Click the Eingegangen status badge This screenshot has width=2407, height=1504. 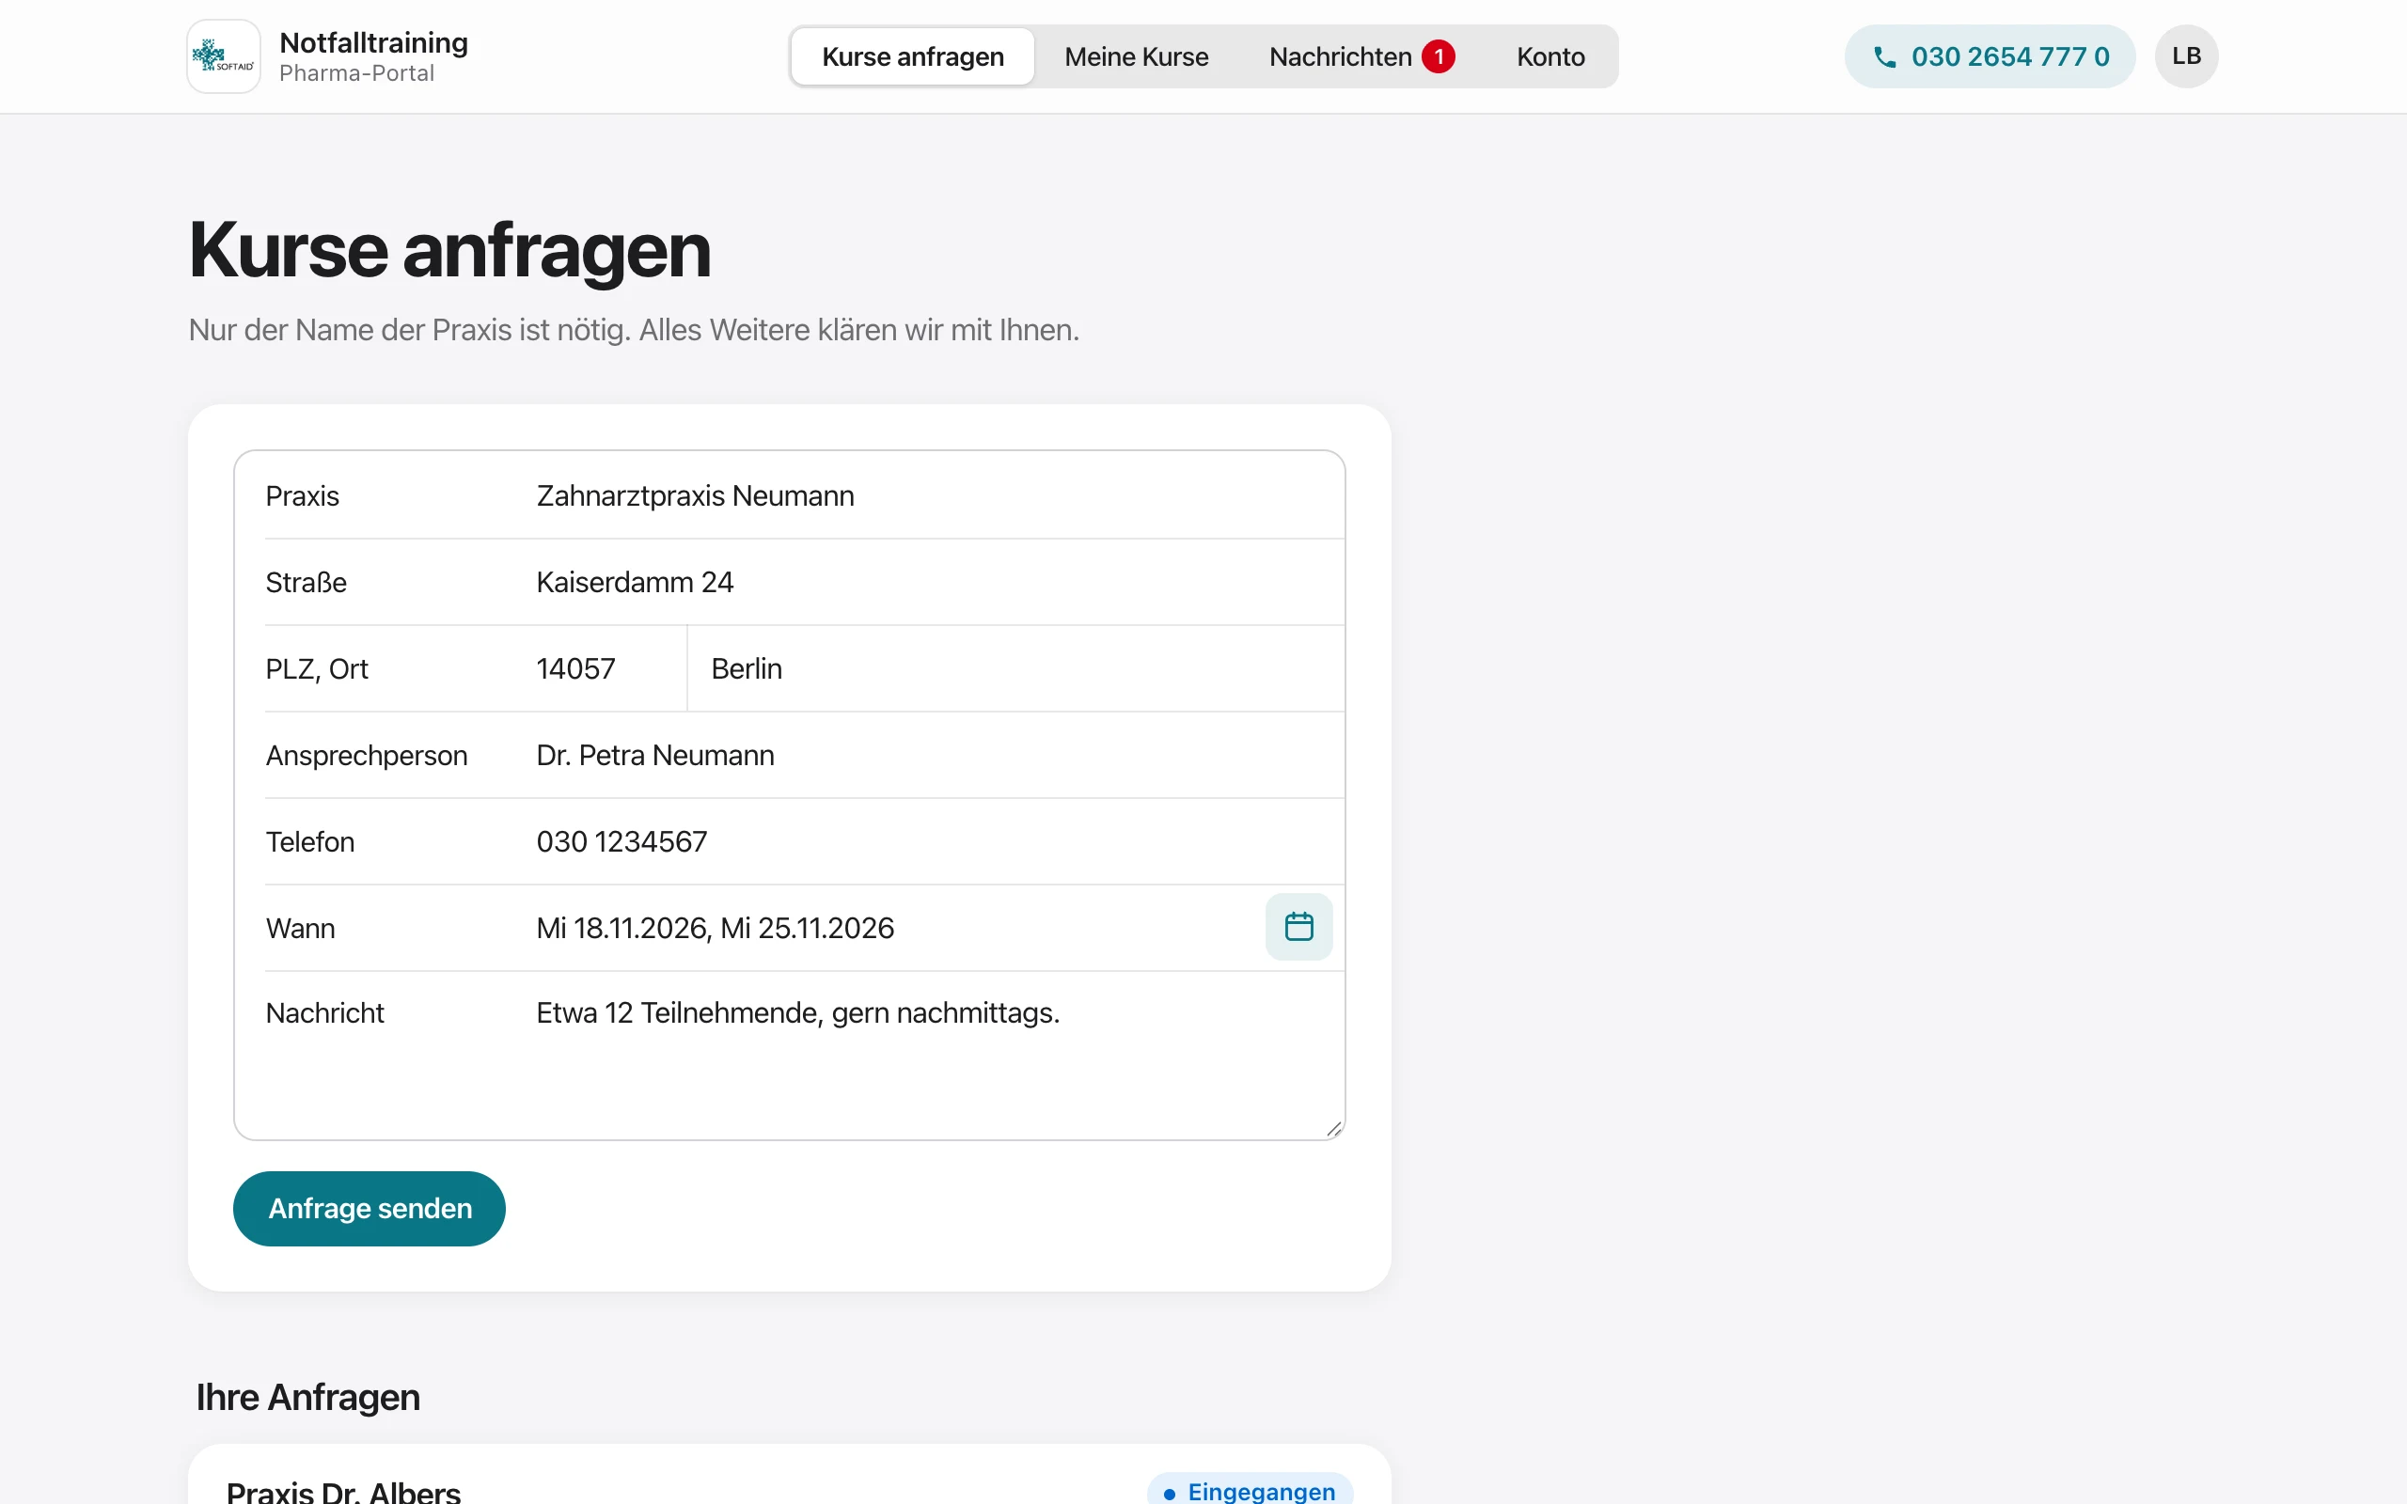pyautogui.click(x=1250, y=1490)
